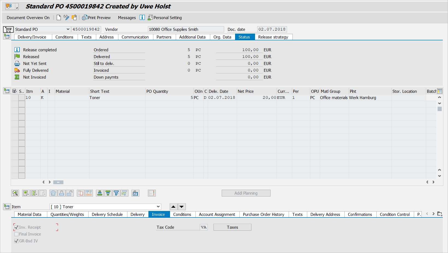
Task: Click the item detail magnifier icon
Action: pos(15,193)
